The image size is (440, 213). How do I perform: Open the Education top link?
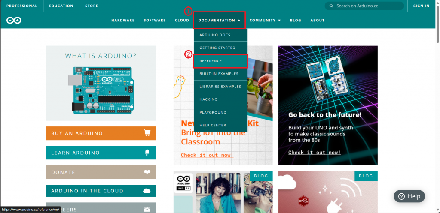click(61, 6)
